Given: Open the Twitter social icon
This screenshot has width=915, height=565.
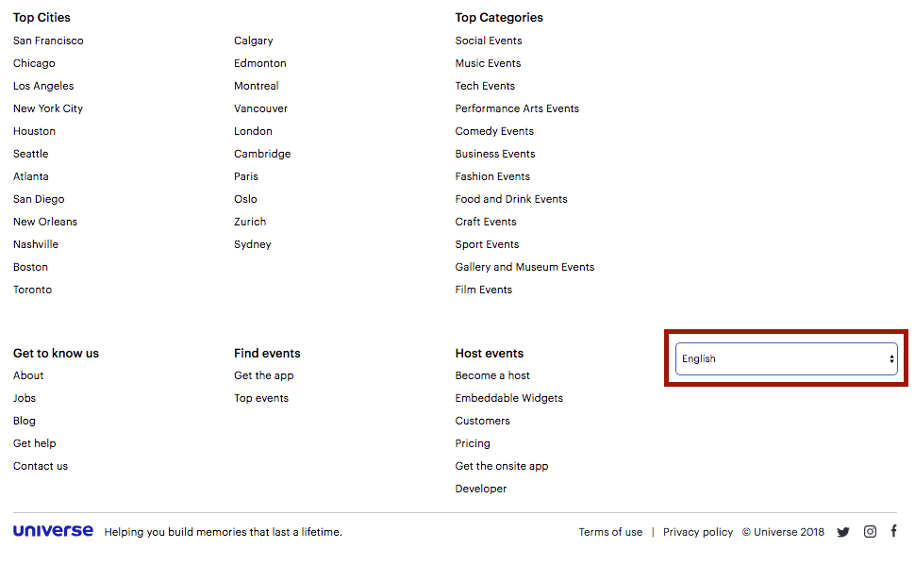Looking at the screenshot, I should pyautogui.click(x=842, y=532).
